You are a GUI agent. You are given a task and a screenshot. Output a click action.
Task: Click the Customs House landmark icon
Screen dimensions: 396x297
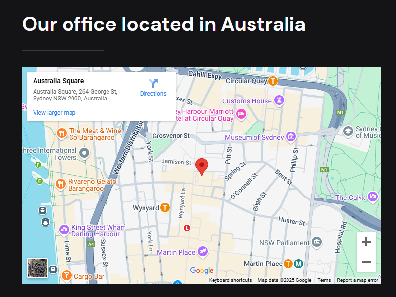pos(279,100)
